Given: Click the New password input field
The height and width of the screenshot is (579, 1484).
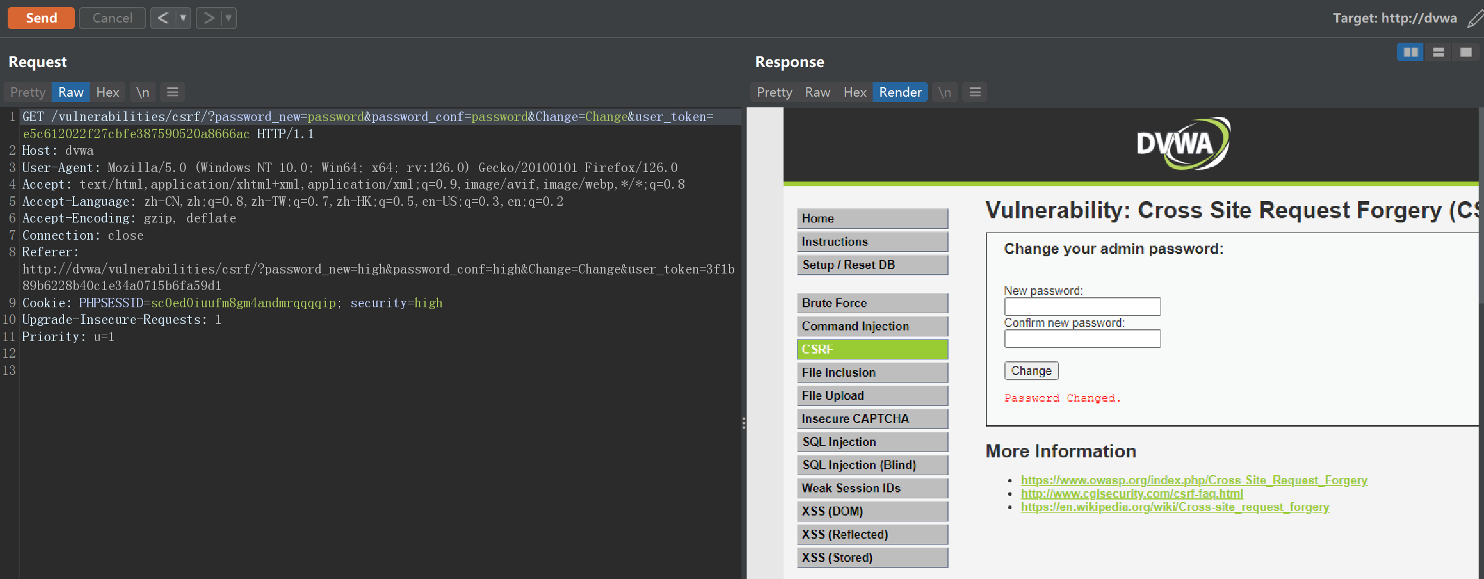Looking at the screenshot, I should 1082,307.
